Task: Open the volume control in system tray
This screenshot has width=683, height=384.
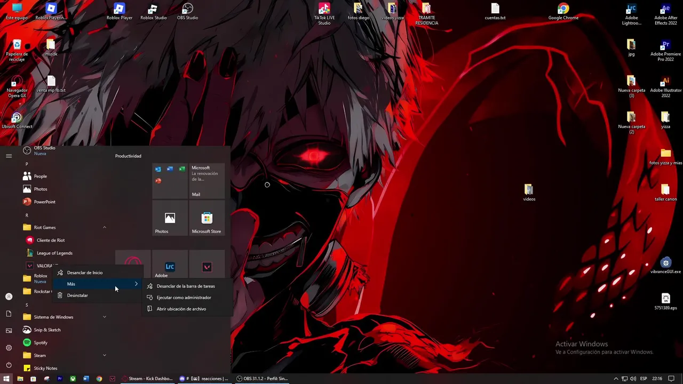Action: pyautogui.click(x=633, y=379)
